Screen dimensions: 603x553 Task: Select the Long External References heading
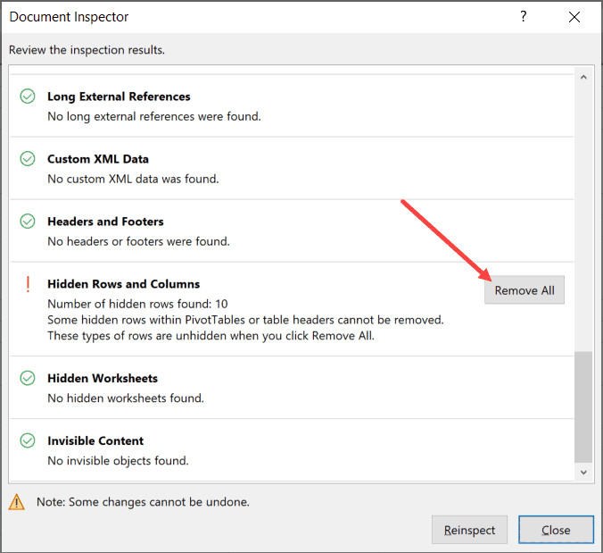(x=119, y=96)
